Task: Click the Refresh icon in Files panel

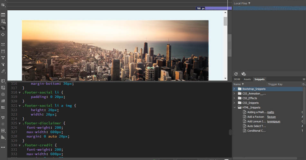Action: click(236, 74)
